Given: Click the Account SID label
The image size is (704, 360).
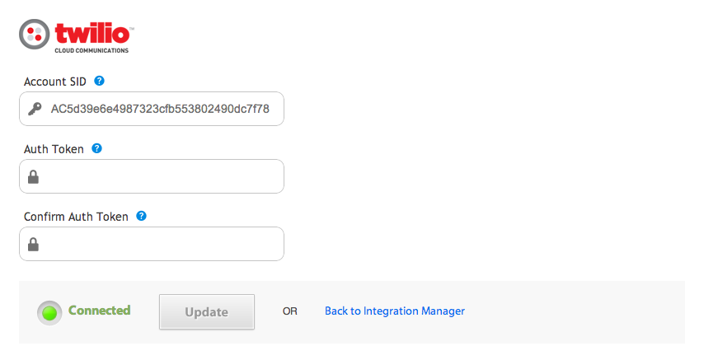Looking at the screenshot, I should tap(54, 82).
